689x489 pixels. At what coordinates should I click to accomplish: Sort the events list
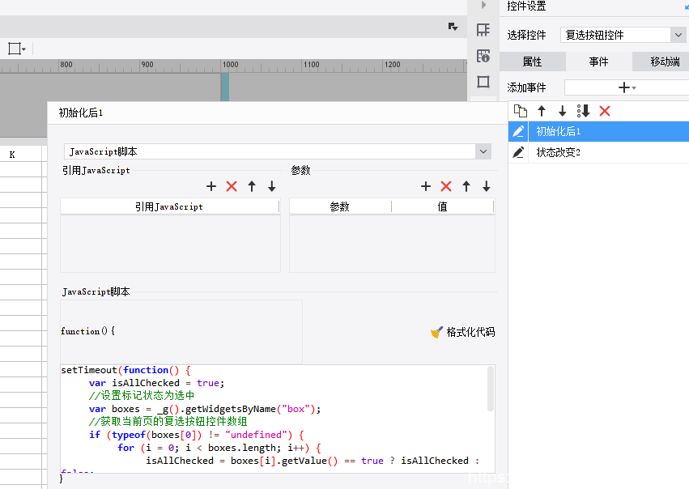(584, 111)
